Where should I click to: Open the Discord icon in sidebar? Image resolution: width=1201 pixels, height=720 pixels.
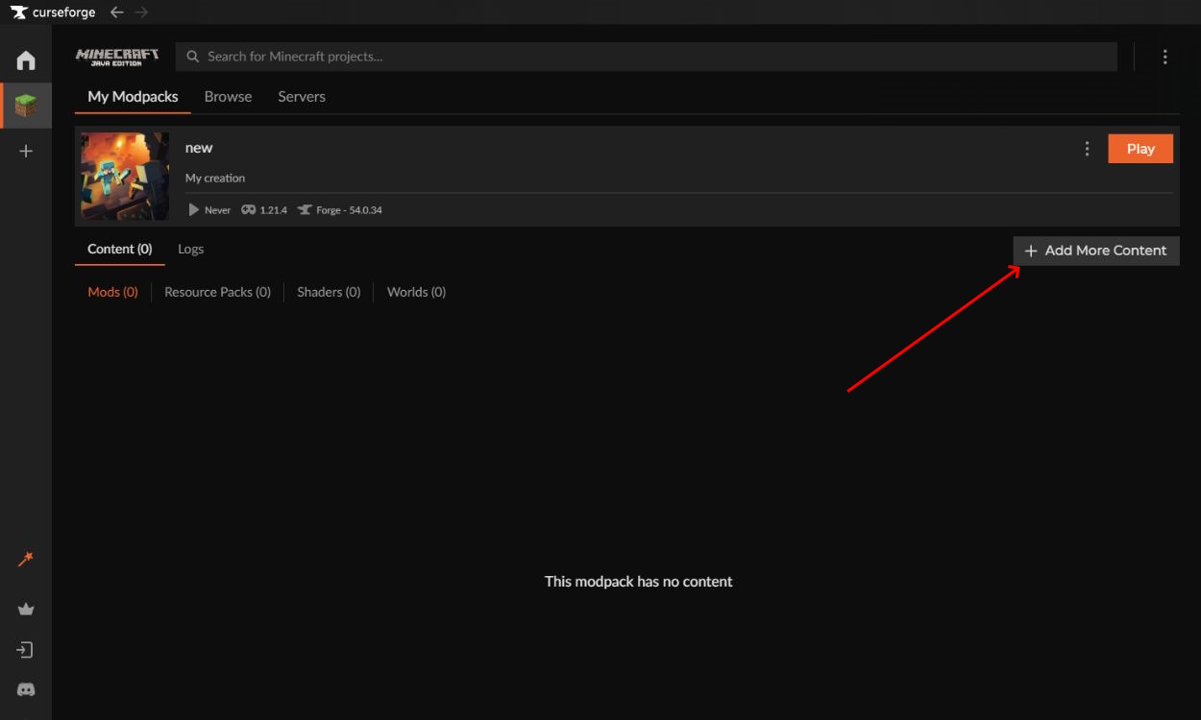[x=26, y=689]
